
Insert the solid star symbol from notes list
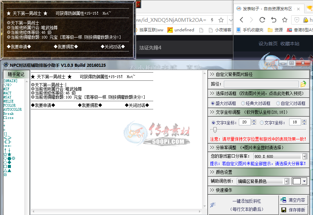(x=10, y=154)
